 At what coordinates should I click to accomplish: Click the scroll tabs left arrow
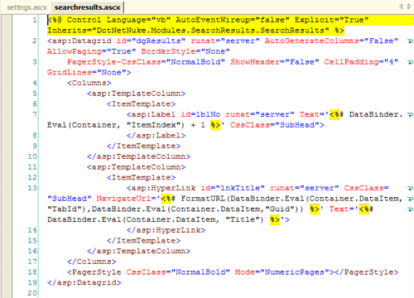pos(401,7)
